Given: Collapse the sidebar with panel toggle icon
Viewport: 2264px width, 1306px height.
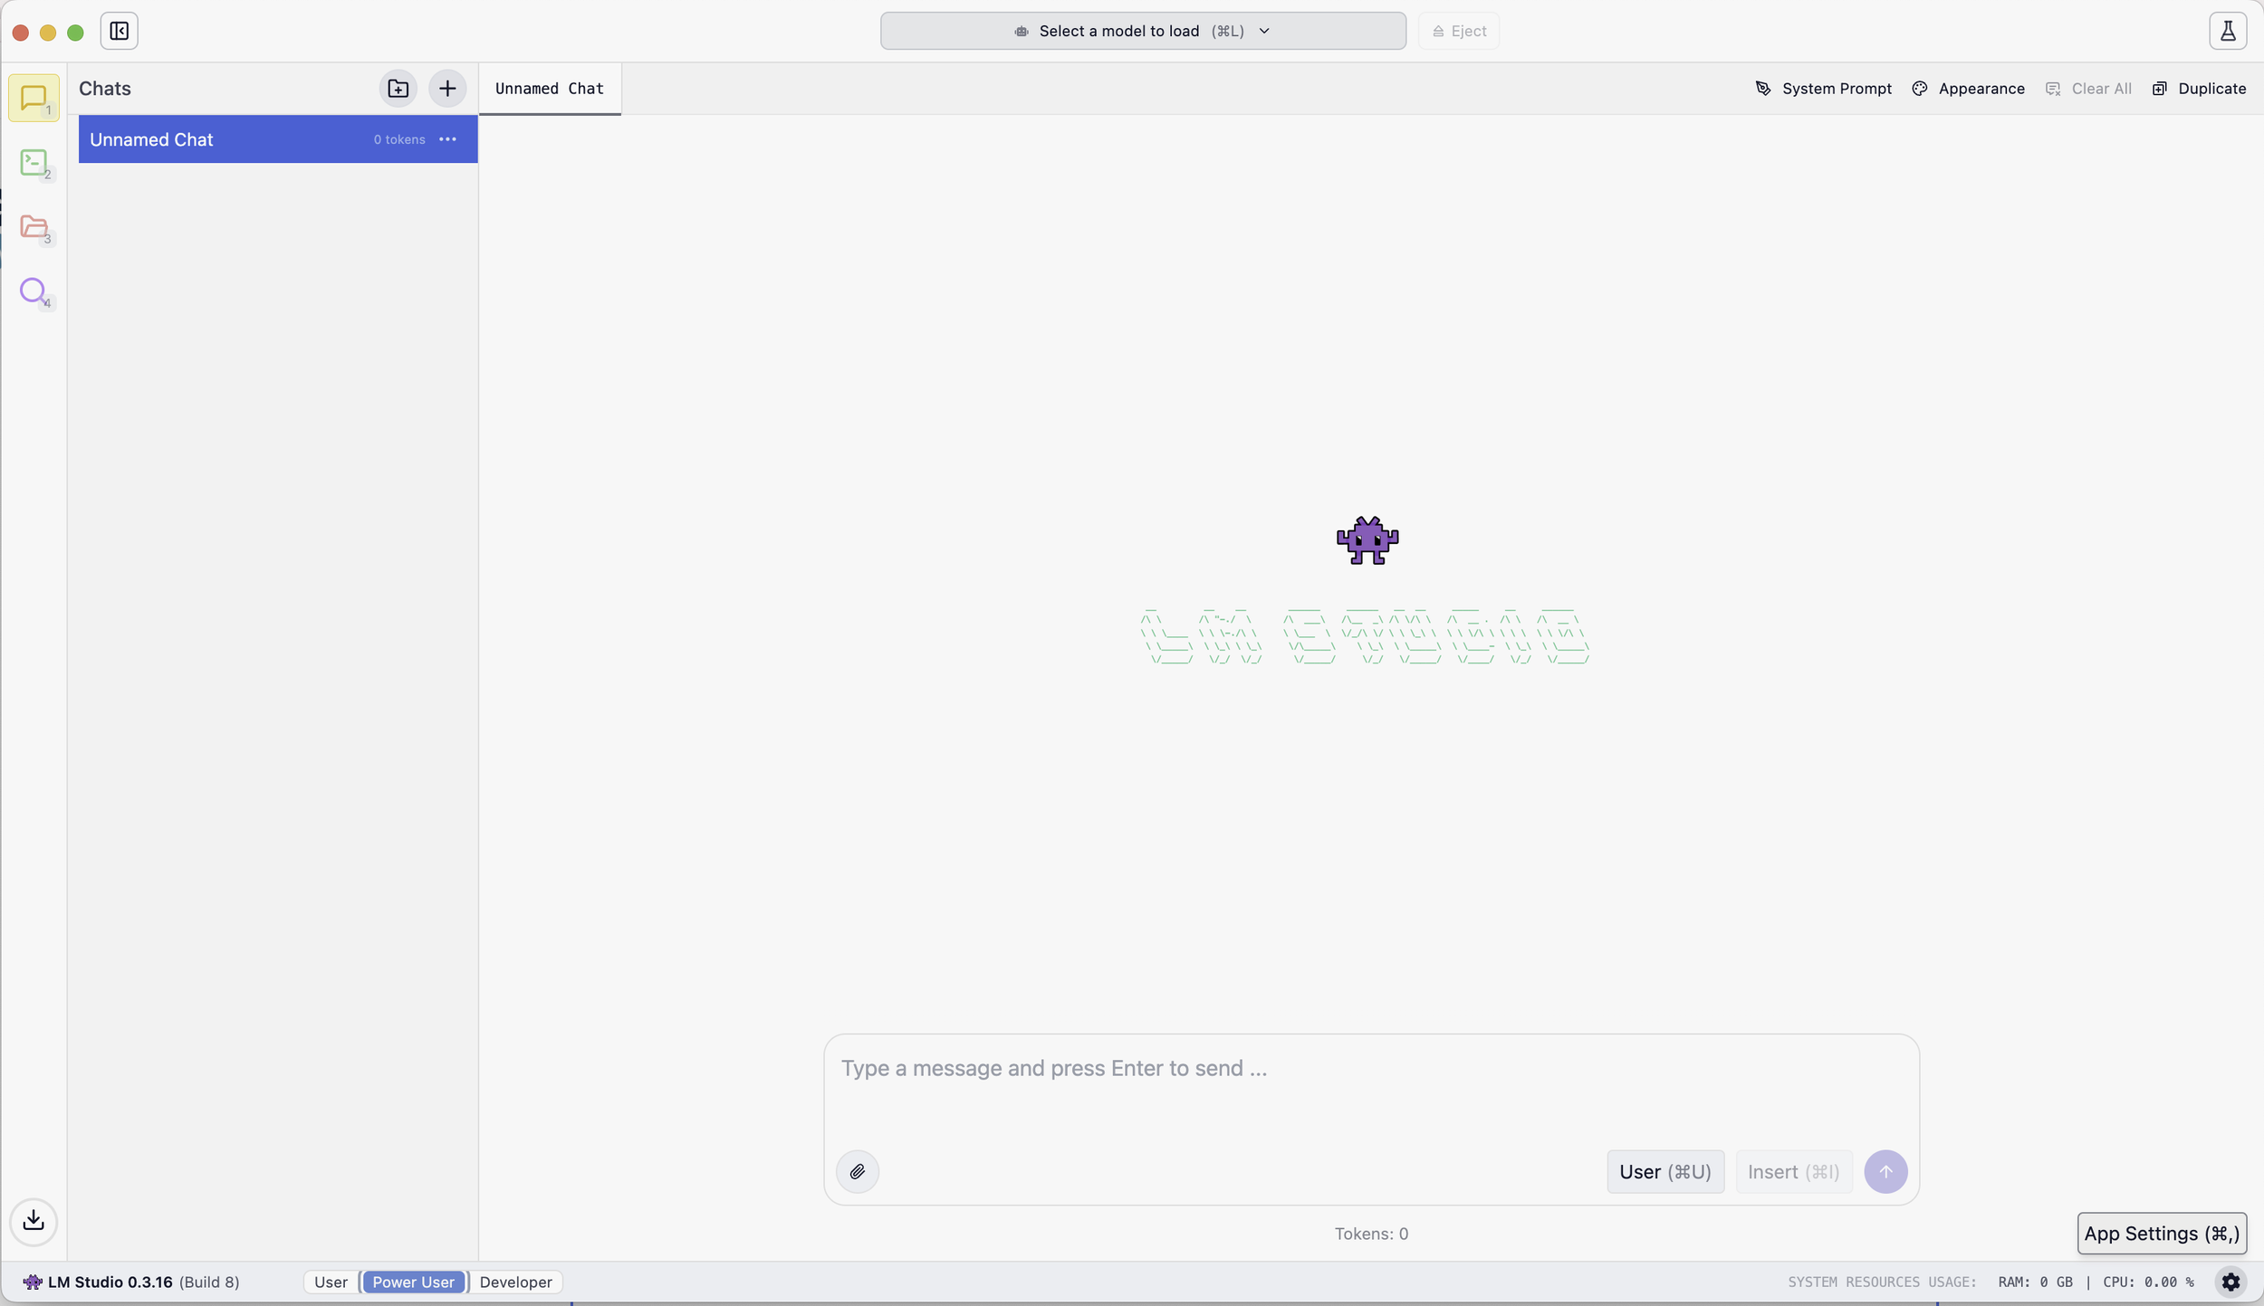Looking at the screenshot, I should [x=119, y=31].
